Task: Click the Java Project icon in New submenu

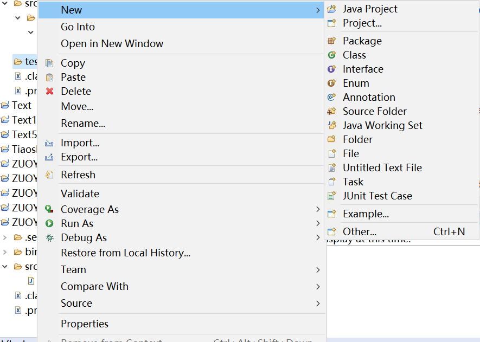Action: 331,9
